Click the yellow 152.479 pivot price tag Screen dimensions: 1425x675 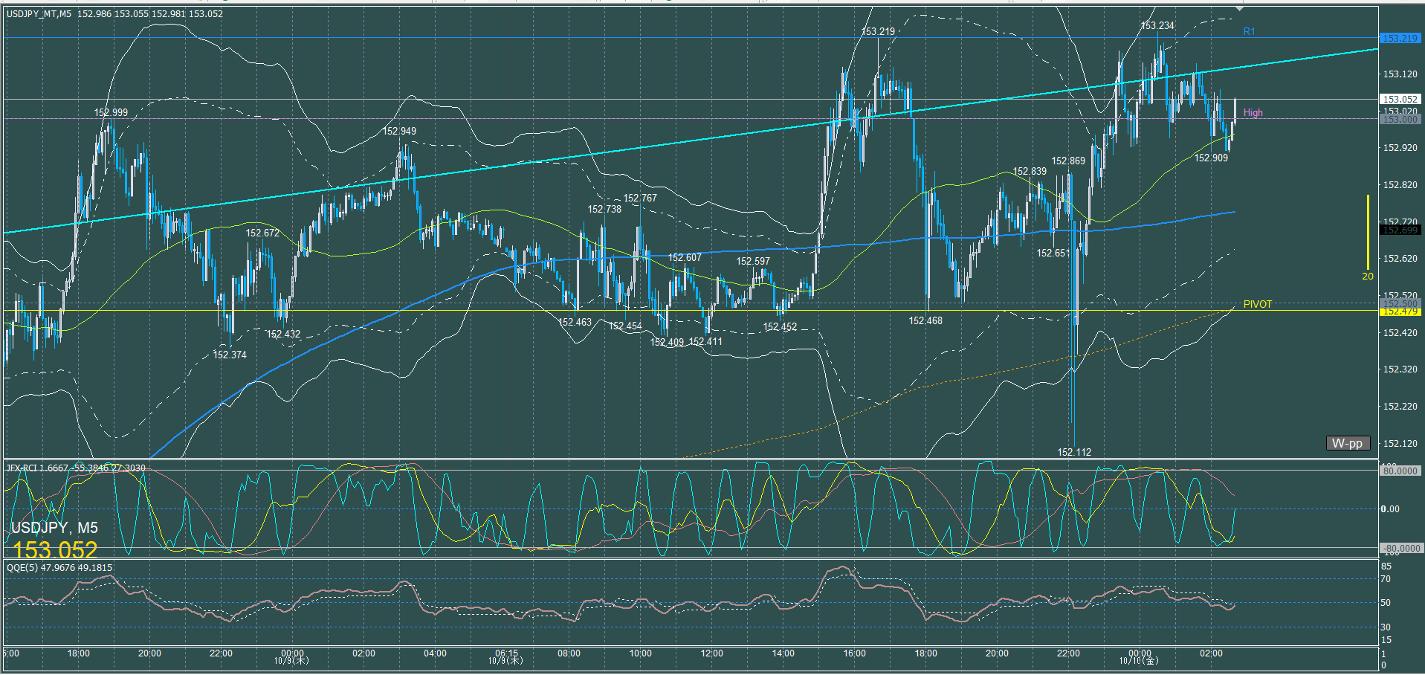pos(1400,311)
